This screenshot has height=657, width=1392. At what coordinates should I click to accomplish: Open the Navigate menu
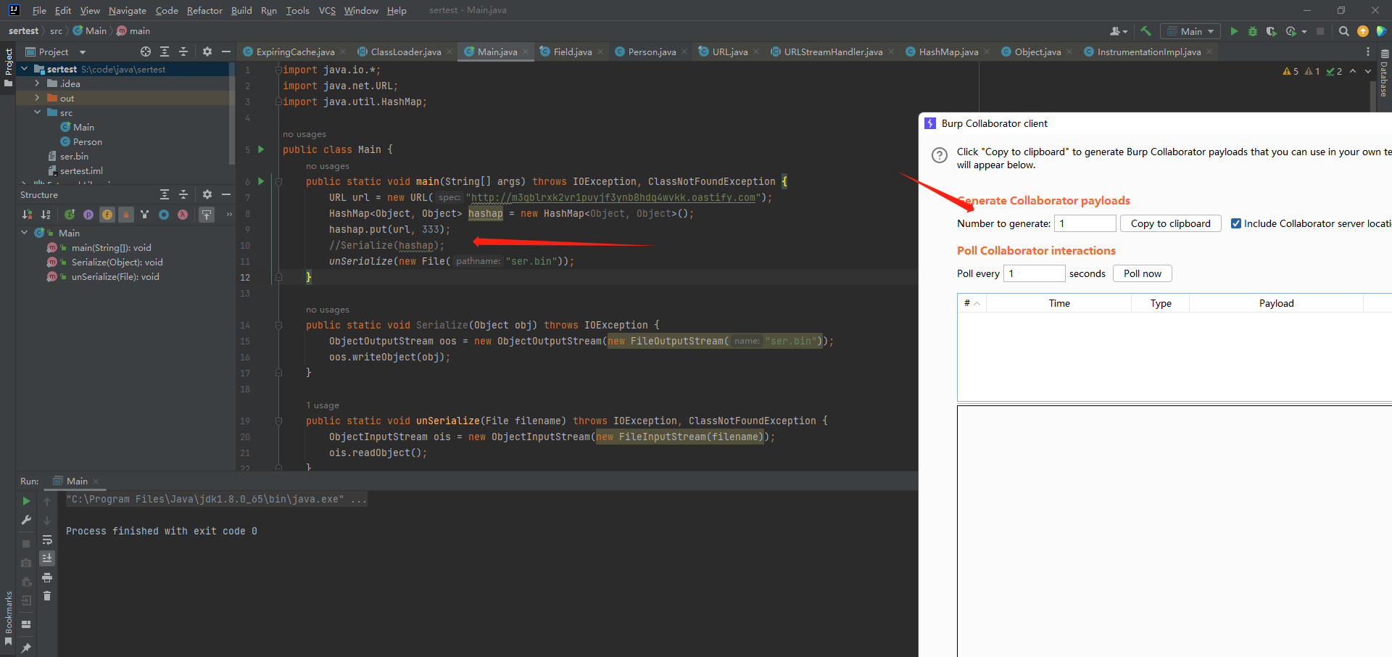(128, 10)
